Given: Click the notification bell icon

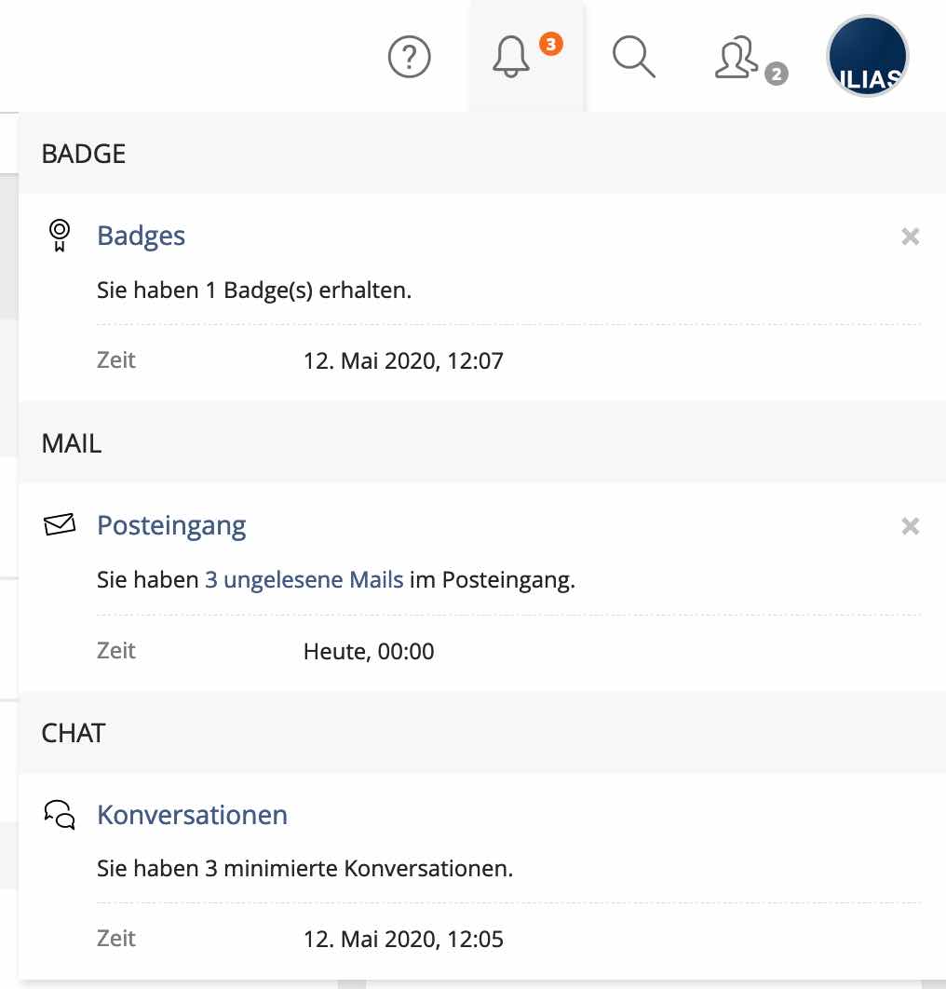Looking at the screenshot, I should coord(510,59).
